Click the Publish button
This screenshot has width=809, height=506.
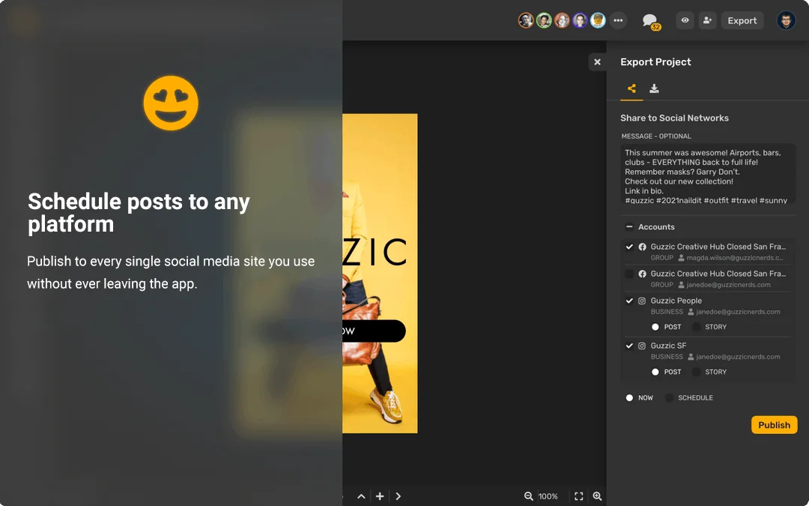point(774,424)
